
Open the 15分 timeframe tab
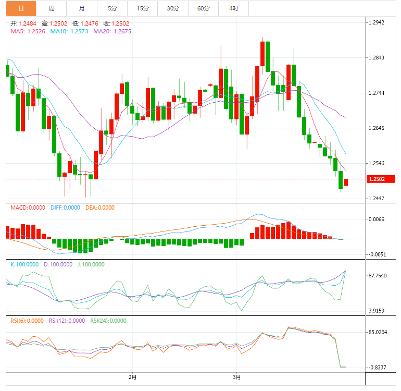143,8
